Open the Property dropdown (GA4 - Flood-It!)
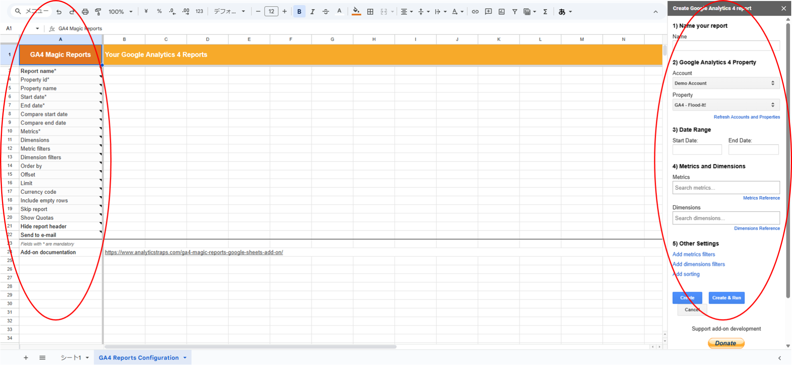Screen dimensions: 792x365 click(726, 105)
